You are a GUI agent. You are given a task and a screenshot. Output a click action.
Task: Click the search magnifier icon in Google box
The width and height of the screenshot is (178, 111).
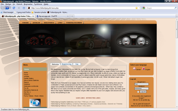pyautogui.click(x=175, y=8)
